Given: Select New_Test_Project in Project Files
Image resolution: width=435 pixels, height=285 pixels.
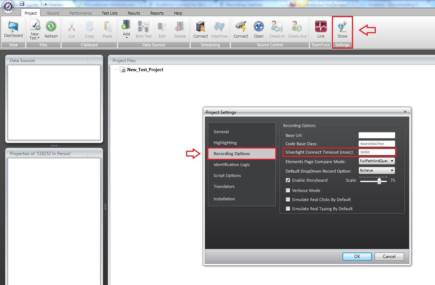Looking at the screenshot, I should (145, 70).
